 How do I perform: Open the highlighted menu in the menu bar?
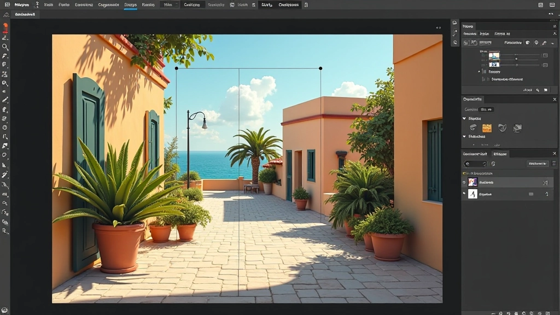131,4
